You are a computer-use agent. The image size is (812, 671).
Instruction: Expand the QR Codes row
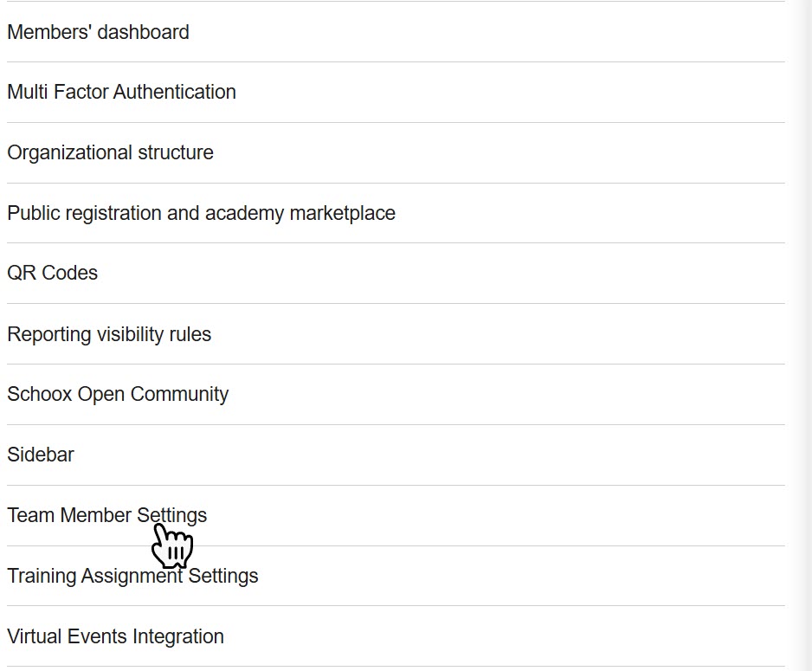[x=52, y=273]
